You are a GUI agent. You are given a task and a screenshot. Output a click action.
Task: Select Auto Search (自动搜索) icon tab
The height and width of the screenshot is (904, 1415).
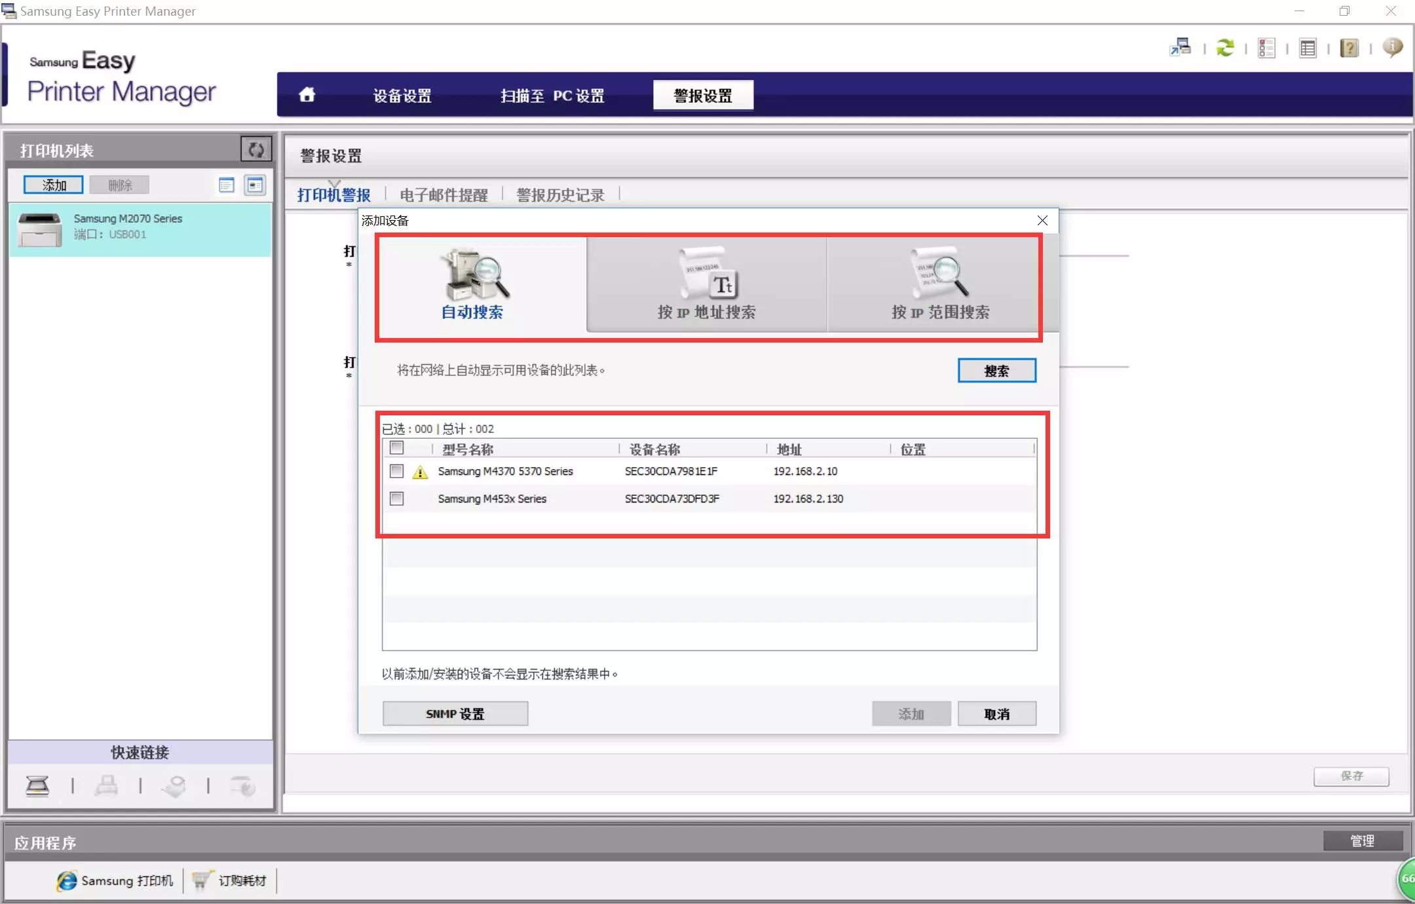[472, 284]
